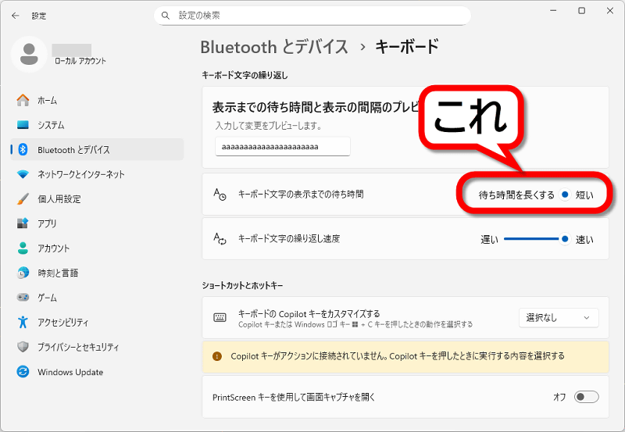Select the Time and Language globe icon
Image resolution: width=625 pixels, height=432 pixels.
click(x=23, y=273)
